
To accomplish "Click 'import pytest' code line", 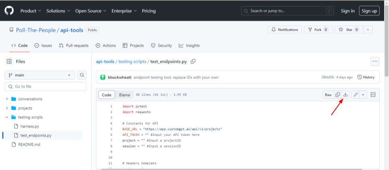I will 135,106.
